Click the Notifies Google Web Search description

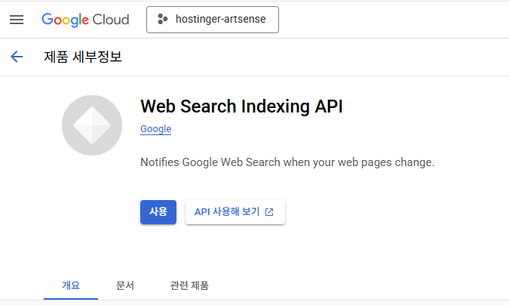pyautogui.click(x=287, y=162)
